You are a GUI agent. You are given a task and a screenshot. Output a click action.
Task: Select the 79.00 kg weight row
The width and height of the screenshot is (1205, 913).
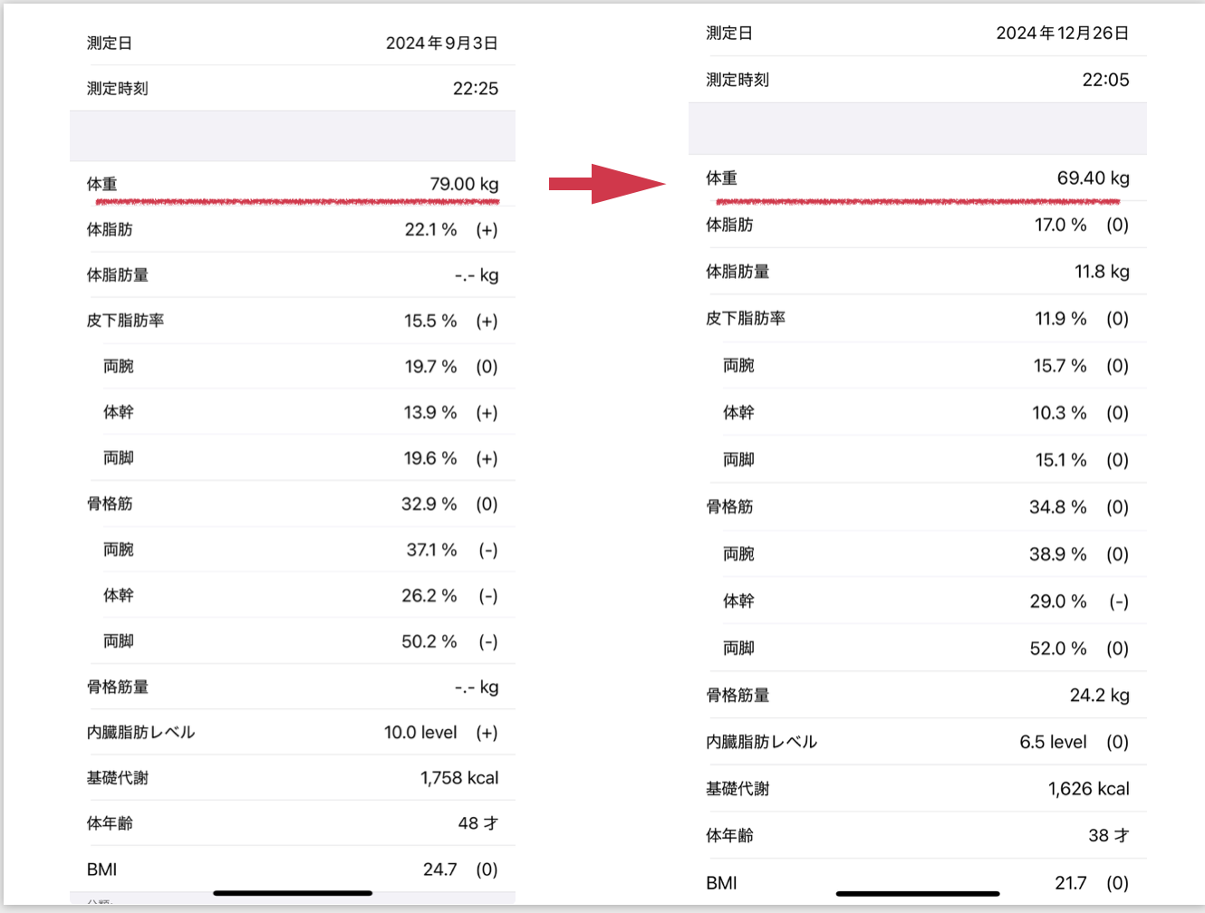[x=293, y=184]
